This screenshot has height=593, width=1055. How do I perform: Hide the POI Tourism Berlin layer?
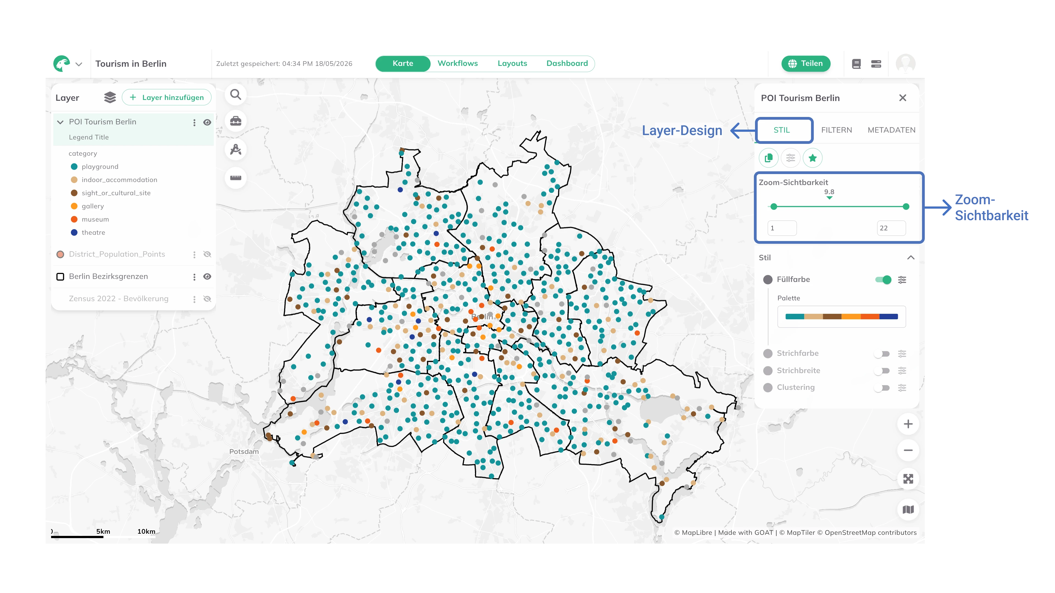[x=207, y=122]
